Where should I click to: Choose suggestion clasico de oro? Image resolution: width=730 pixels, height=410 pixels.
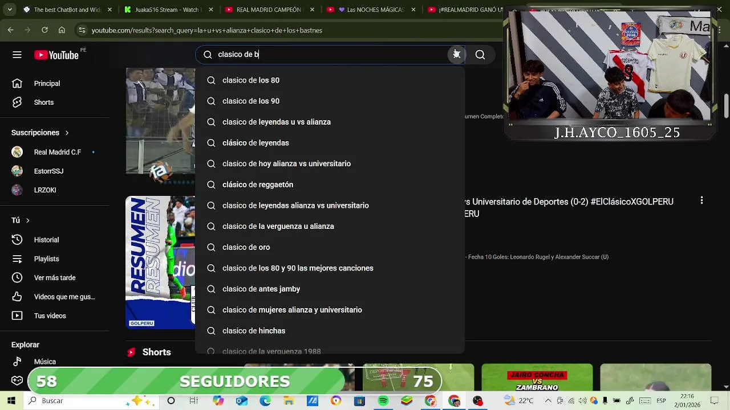pos(330,247)
